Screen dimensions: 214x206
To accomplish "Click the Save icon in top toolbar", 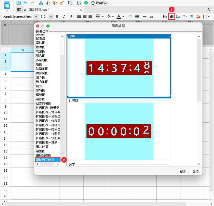I will tap(19, 3).
